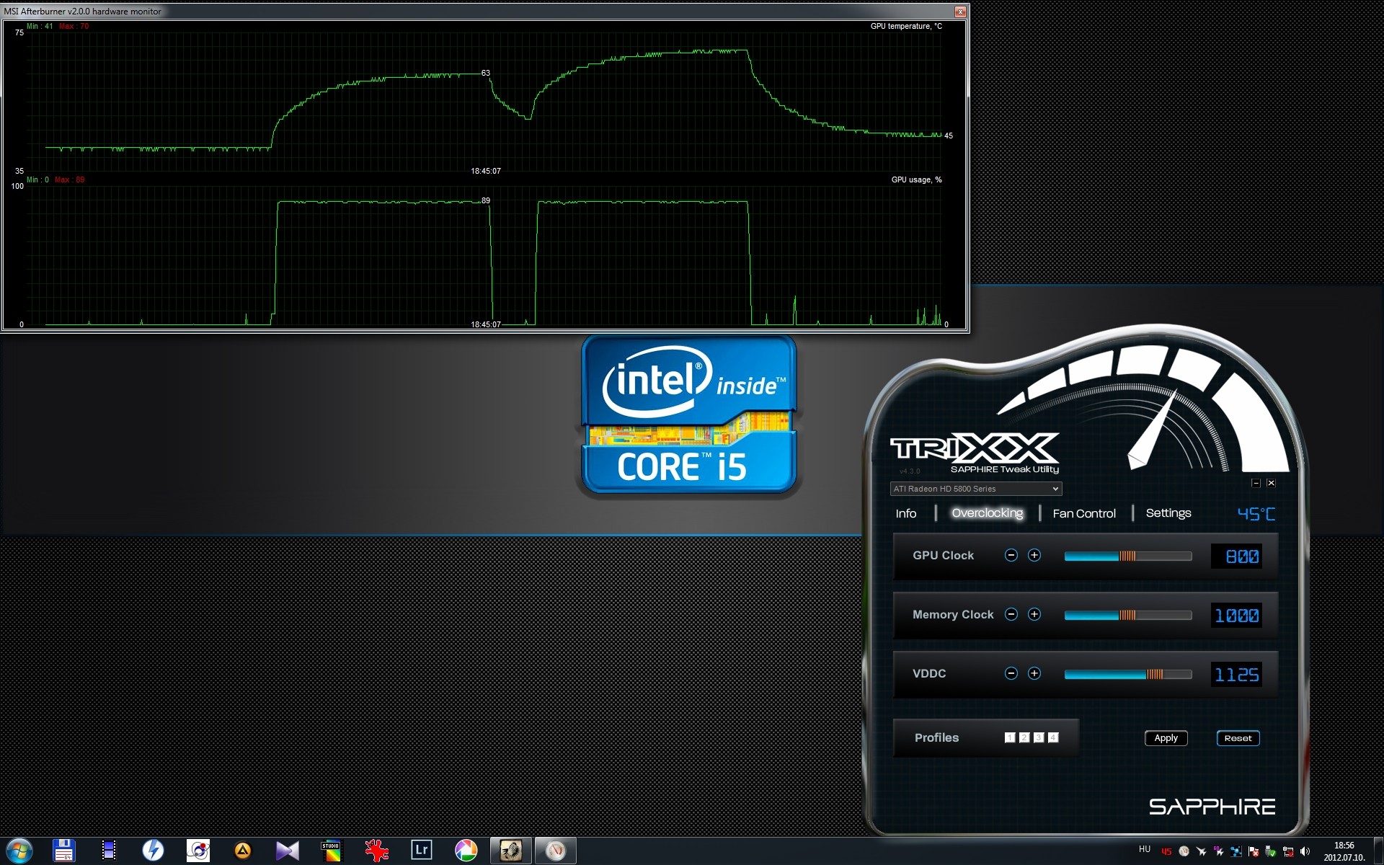The width and height of the screenshot is (1384, 865).
Task: Minimize the TRIXX window
Action: pyautogui.click(x=1256, y=483)
